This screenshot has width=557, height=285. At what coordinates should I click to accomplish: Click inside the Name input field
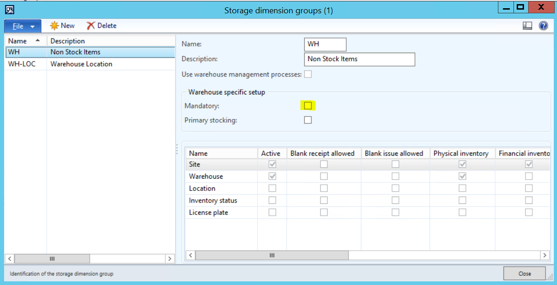tap(325, 44)
